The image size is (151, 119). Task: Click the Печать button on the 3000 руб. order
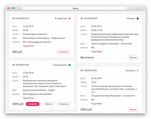pyautogui.click(x=49, y=104)
